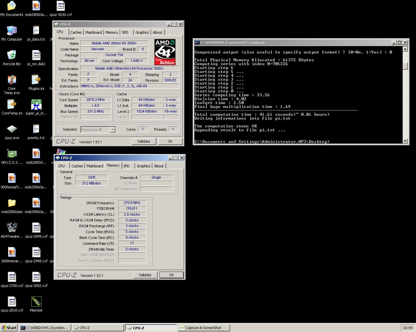This screenshot has width=416, height=332.
Task: Open the cmd.exe title bar system icon
Action: click(x=197, y=42)
